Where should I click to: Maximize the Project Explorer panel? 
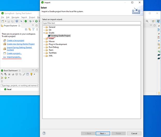[37, 25]
